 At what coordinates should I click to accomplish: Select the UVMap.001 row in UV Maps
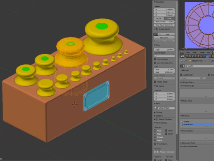tap(197, 124)
